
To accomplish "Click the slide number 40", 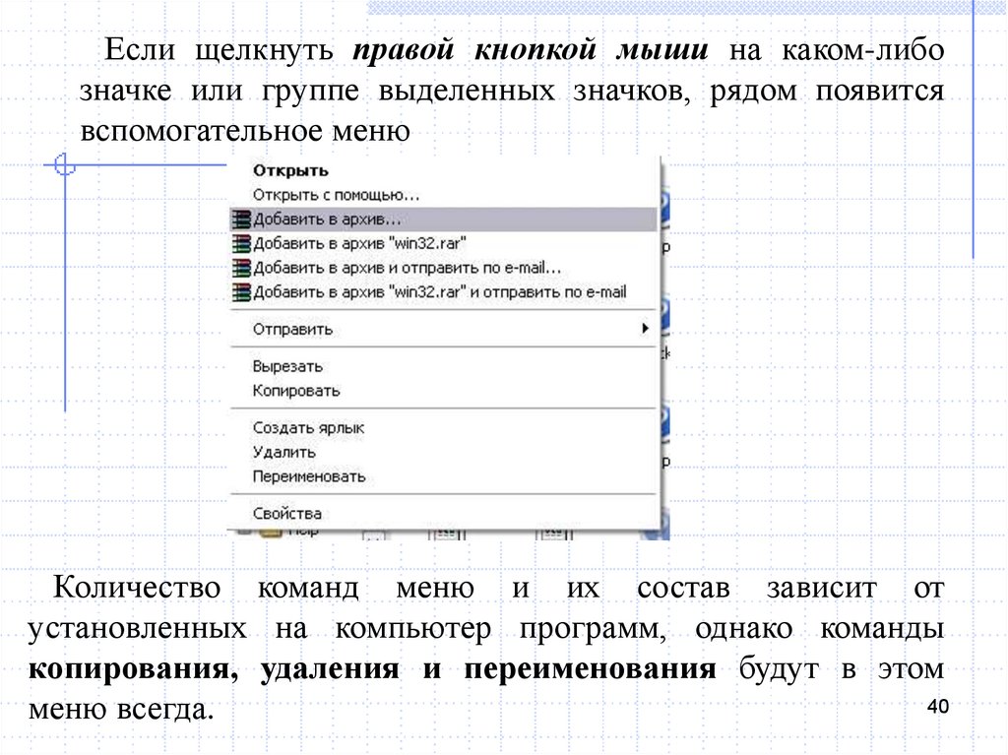I will click(x=938, y=706).
